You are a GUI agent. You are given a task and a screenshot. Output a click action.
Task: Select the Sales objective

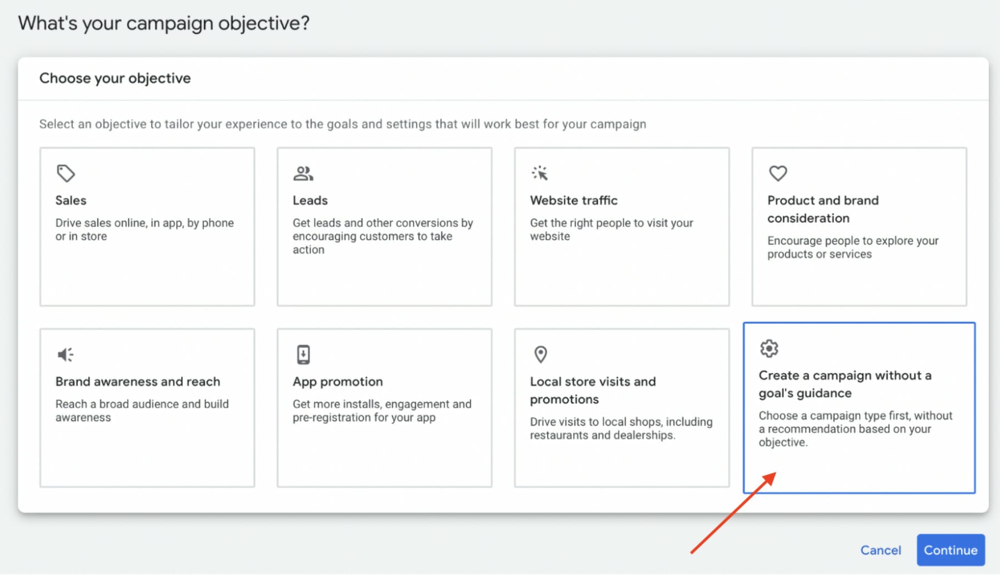(x=147, y=226)
